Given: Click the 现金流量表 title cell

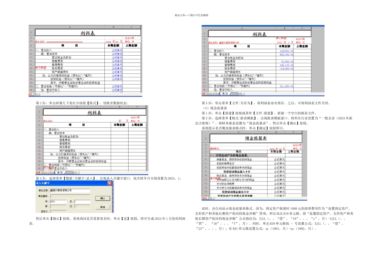Looking at the screenshot, I should point(256,138).
